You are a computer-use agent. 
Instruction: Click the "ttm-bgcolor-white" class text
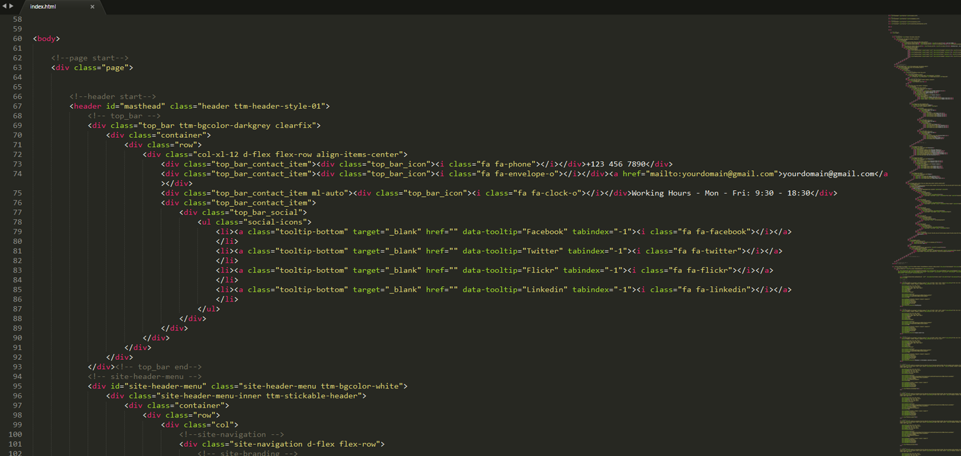(361, 386)
